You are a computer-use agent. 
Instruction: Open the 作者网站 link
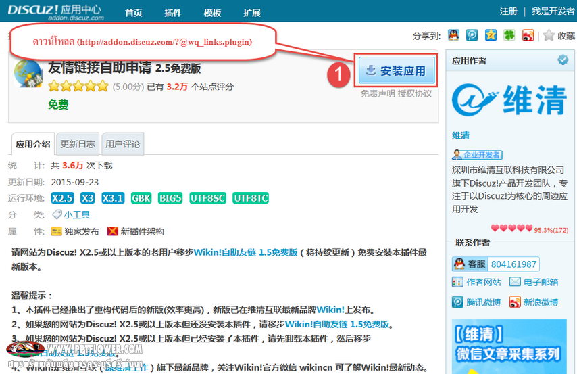pos(484,282)
